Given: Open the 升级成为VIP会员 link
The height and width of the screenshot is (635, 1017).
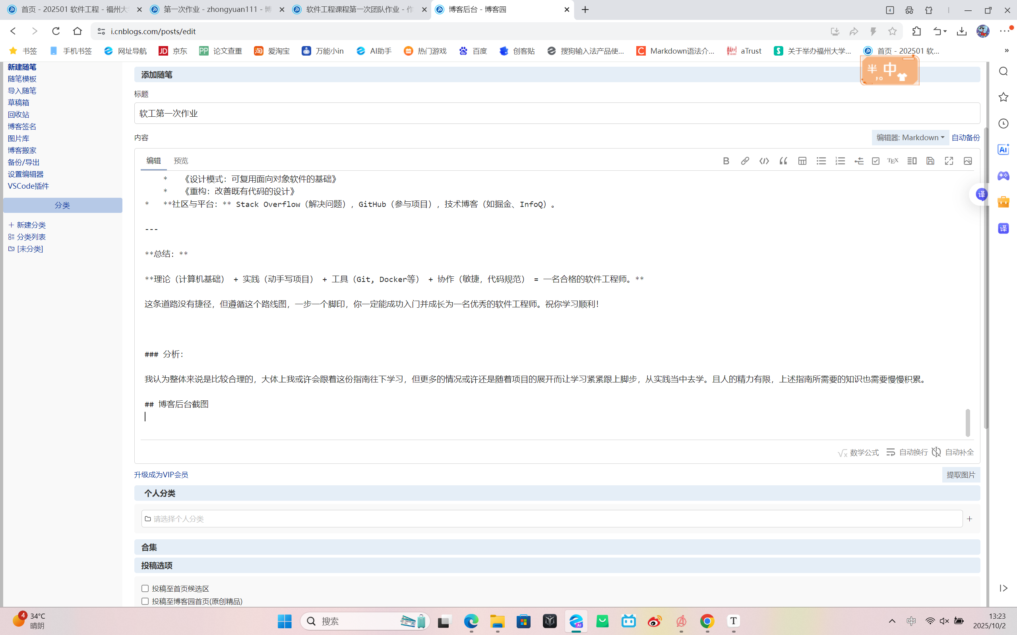Looking at the screenshot, I should [161, 475].
